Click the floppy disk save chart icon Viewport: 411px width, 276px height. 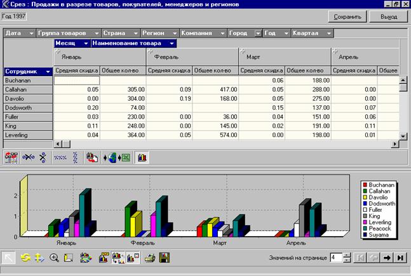tap(164, 258)
